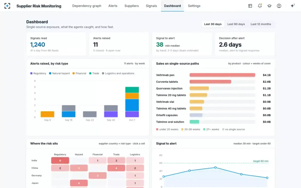Click the China Regulatory heatmap cell

[x=60, y=168]
